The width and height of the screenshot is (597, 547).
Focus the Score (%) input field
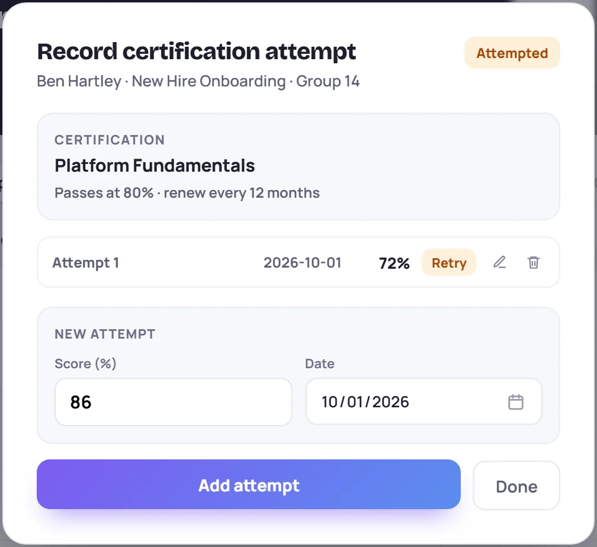(173, 402)
